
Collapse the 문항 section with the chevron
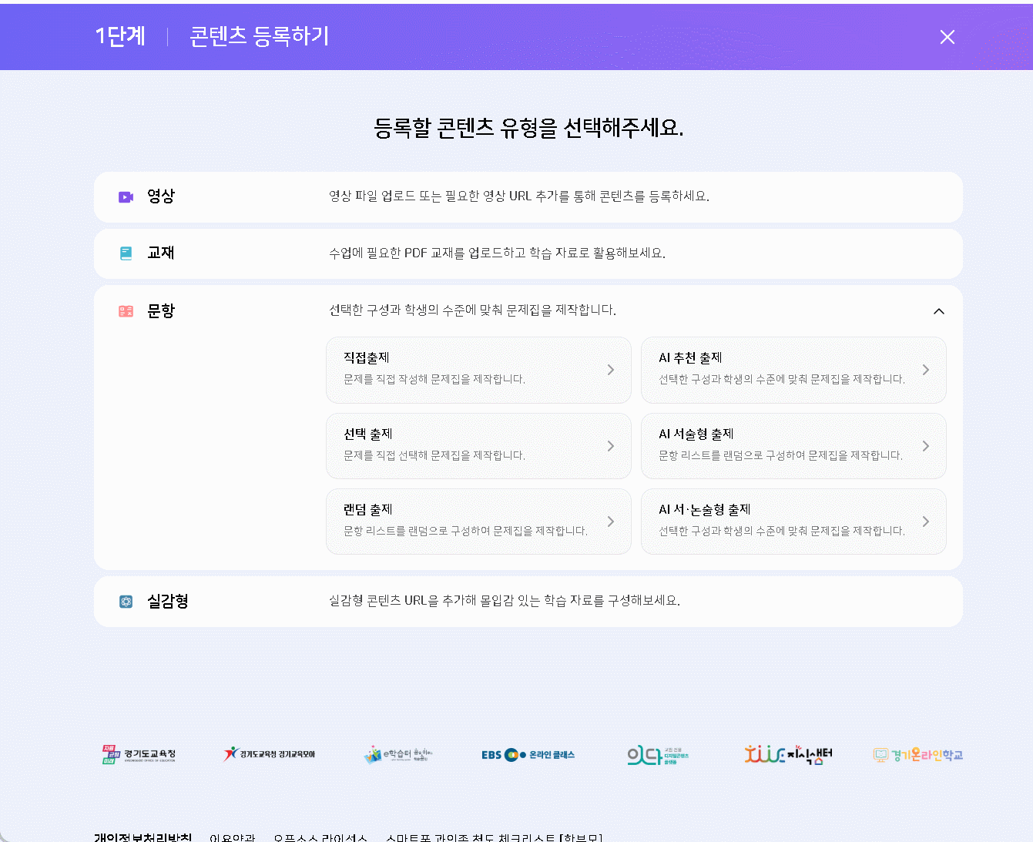click(x=938, y=311)
